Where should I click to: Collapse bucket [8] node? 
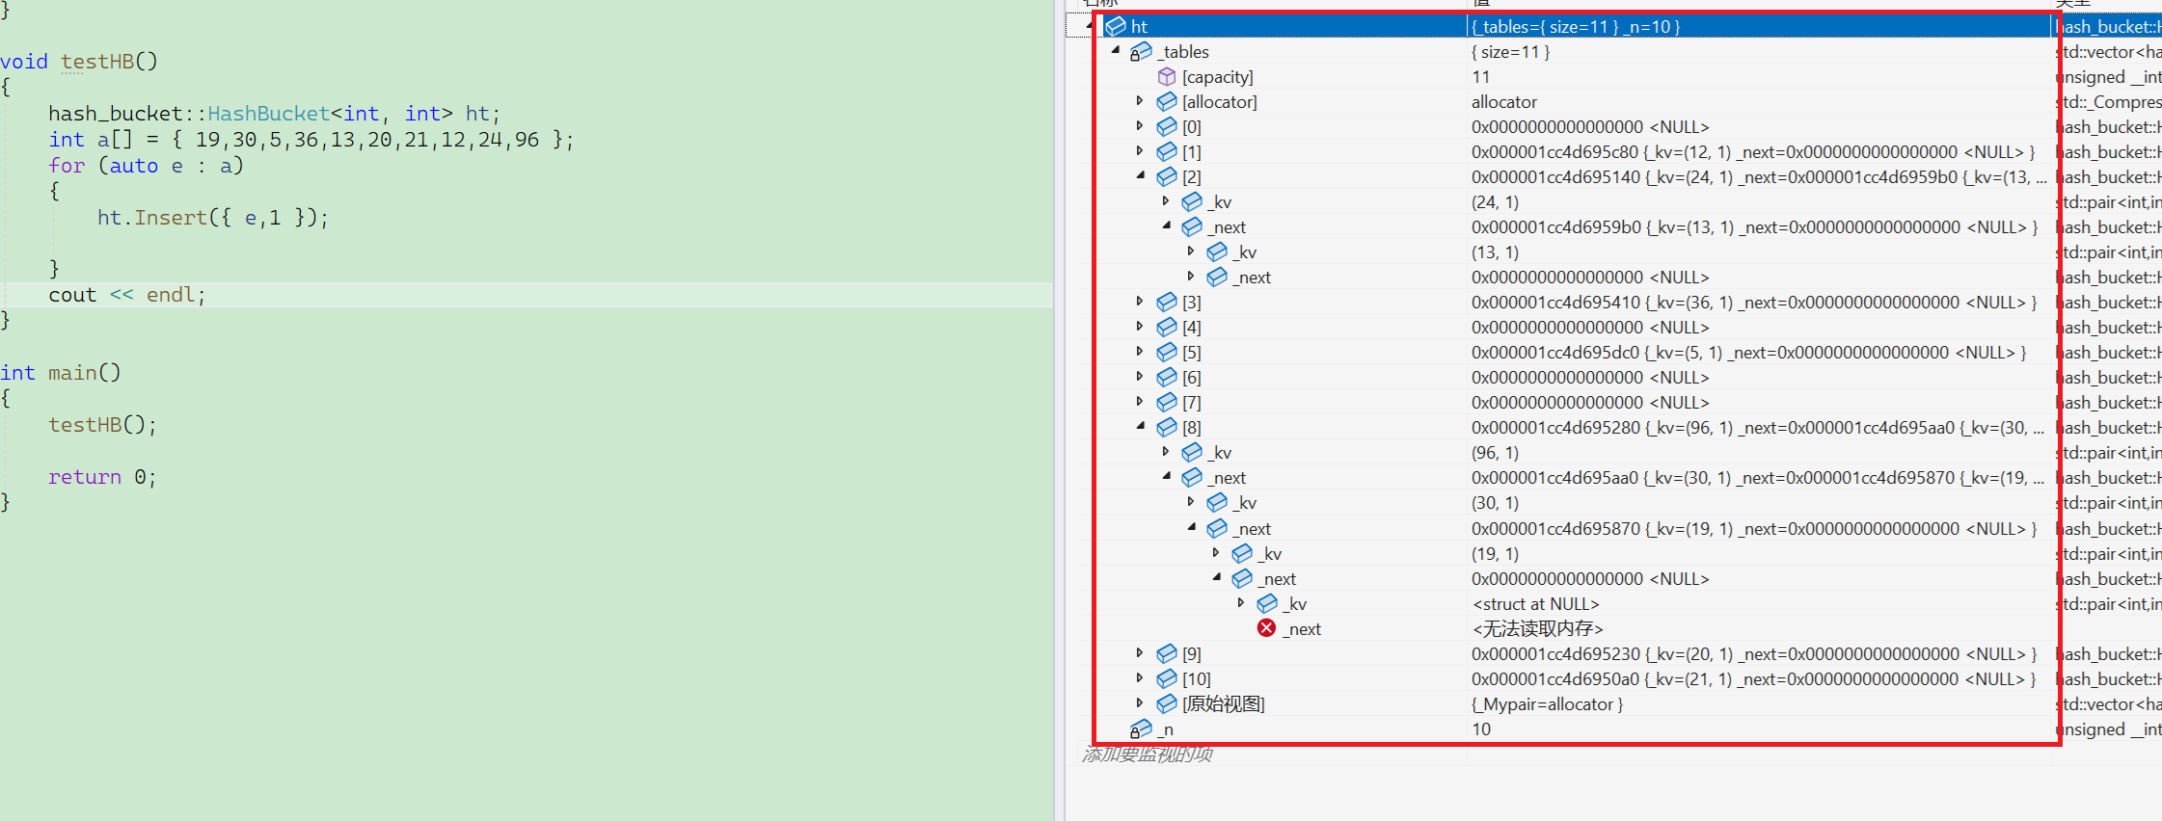(1141, 426)
